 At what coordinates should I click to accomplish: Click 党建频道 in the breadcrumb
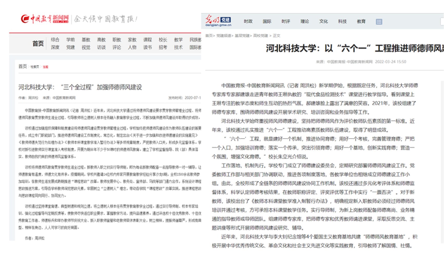(224, 36)
